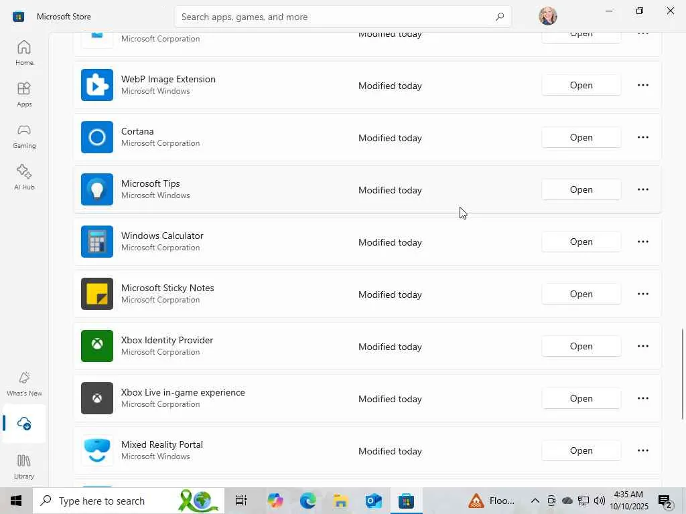Image resolution: width=686 pixels, height=514 pixels.
Task: Open more options for Cortana
Action: tap(642, 137)
